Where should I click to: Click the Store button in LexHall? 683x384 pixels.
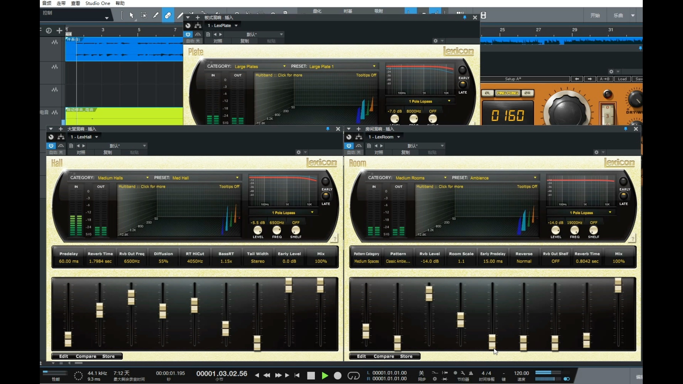pos(108,356)
